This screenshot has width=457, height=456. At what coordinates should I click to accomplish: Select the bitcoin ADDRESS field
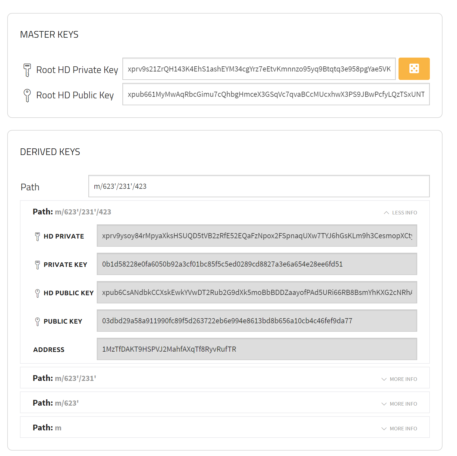click(x=257, y=349)
